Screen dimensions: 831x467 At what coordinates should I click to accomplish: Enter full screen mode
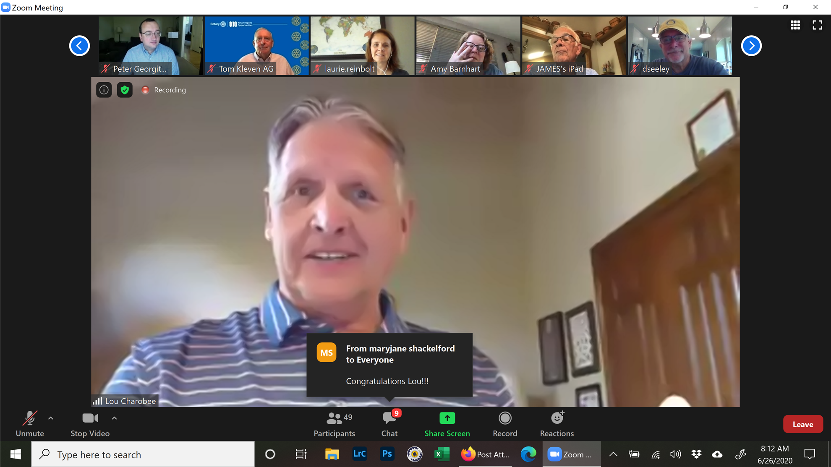click(x=817, y=25)
